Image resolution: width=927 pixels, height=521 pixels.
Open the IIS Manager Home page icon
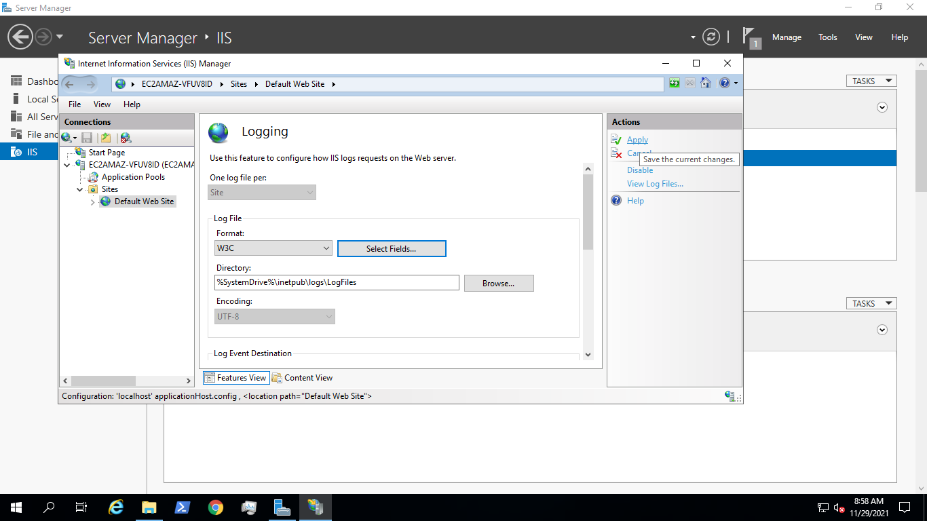tap(706, 83)
